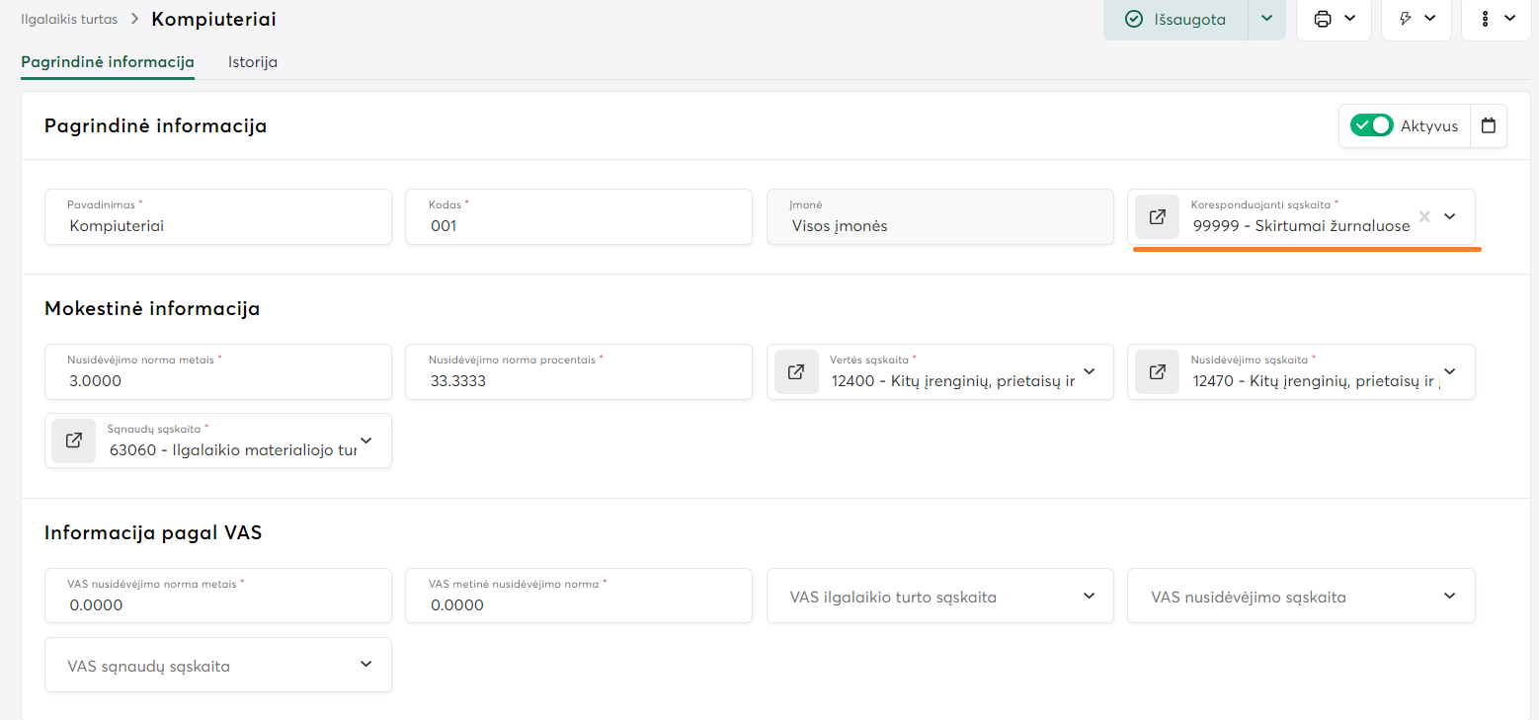The width and height of the screenshot is (1539, 720).
Task: Expand the VAS sąnaudų sąskaita dropdown
Action: coord(365,665)
